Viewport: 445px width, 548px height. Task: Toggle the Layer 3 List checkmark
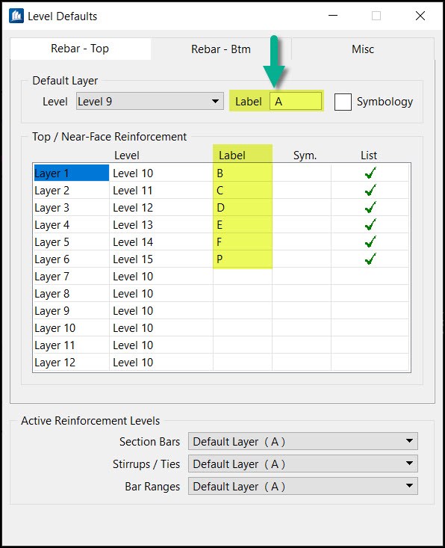370,207
